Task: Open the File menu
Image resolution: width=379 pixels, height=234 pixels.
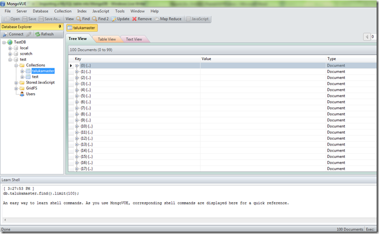Action: [x=8, y=11]
